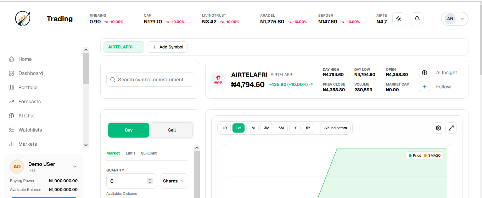This screenshot has height=198, width=482.
Task: Click the Watchlists list icon
Action: coord(11,130)
